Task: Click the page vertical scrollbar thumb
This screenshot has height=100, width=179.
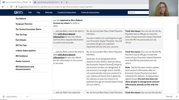Action: tap(178, 32)
